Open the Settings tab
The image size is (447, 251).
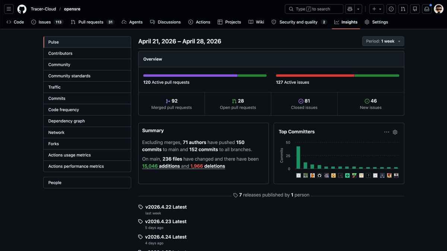click(x=376, y=22)
